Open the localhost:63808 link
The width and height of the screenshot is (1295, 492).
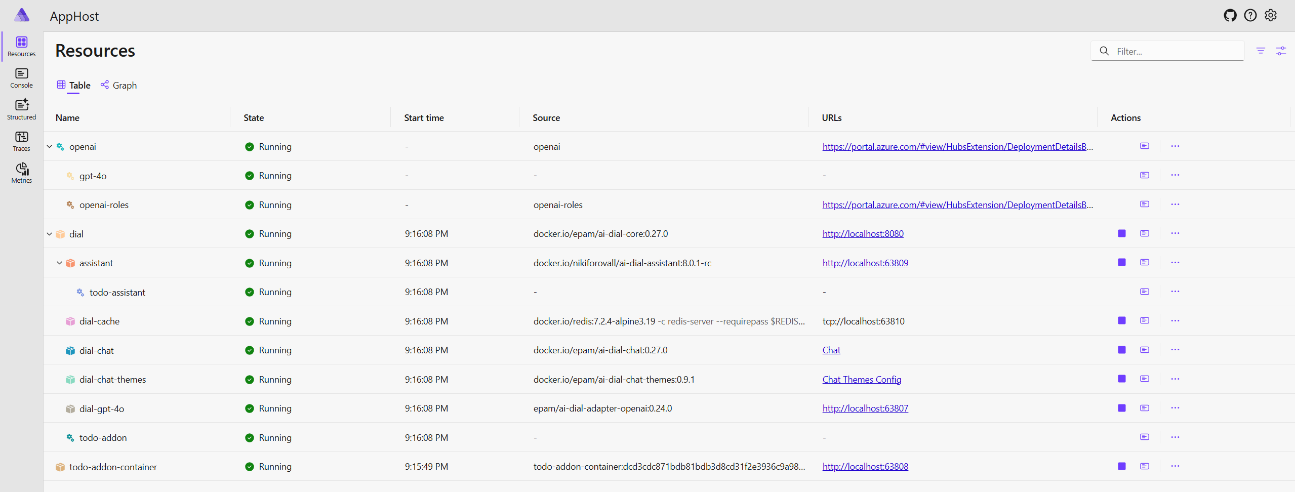(865, 466)
